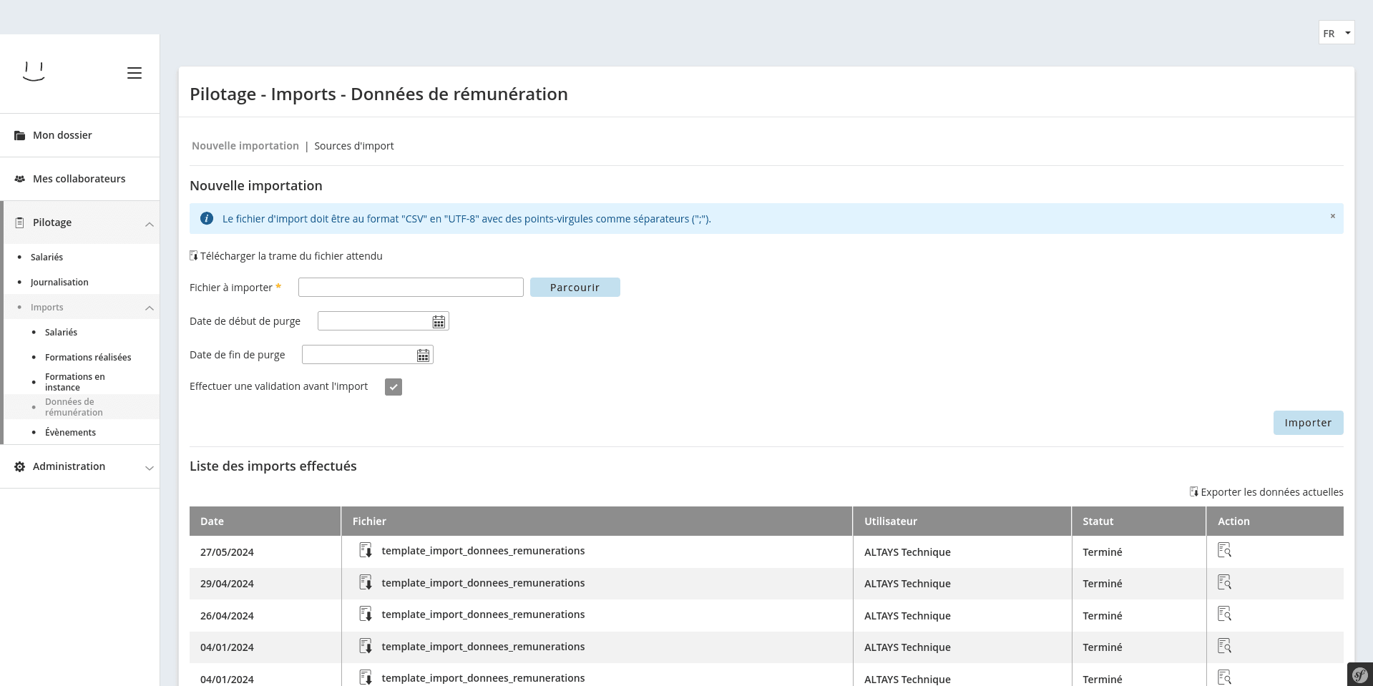Click the Parcourir button

(x=575, y=288)
